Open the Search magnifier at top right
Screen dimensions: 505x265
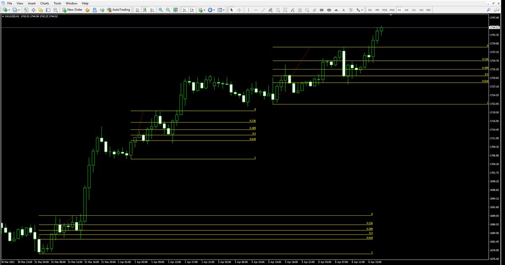489,10
